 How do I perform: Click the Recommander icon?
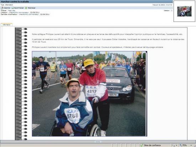[12, 8]
